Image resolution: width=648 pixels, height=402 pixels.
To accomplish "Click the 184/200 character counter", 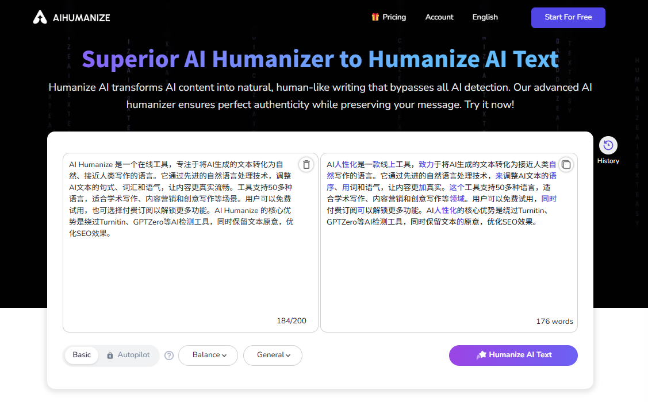I will 292,320.
